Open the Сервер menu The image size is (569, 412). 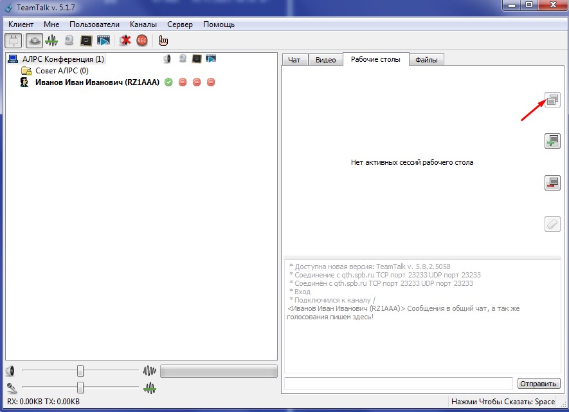(x=180, y=24)
